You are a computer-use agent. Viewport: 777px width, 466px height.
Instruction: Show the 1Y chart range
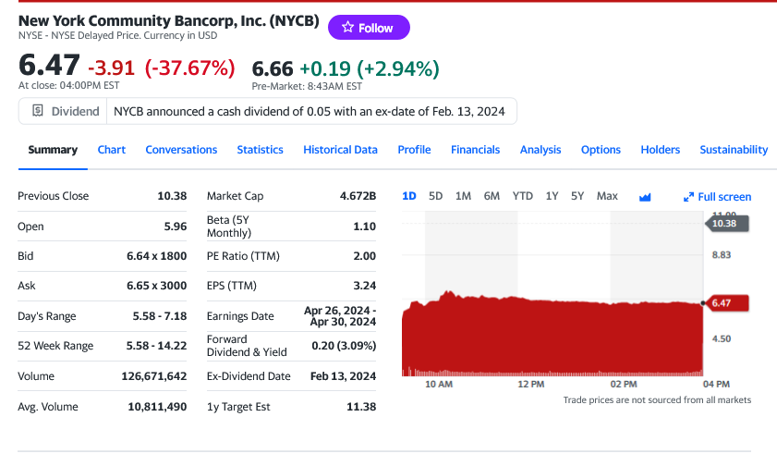click(552, 196)
